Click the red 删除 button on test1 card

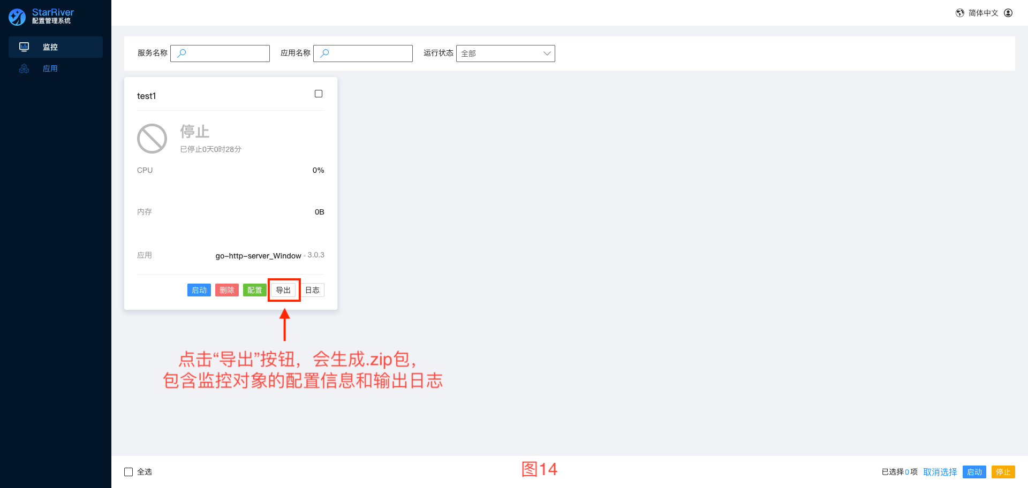227,290
